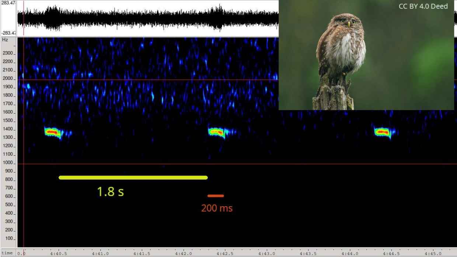
Task: Click the 4:41.0 mark on the time axis
Action: coord(100,253)
